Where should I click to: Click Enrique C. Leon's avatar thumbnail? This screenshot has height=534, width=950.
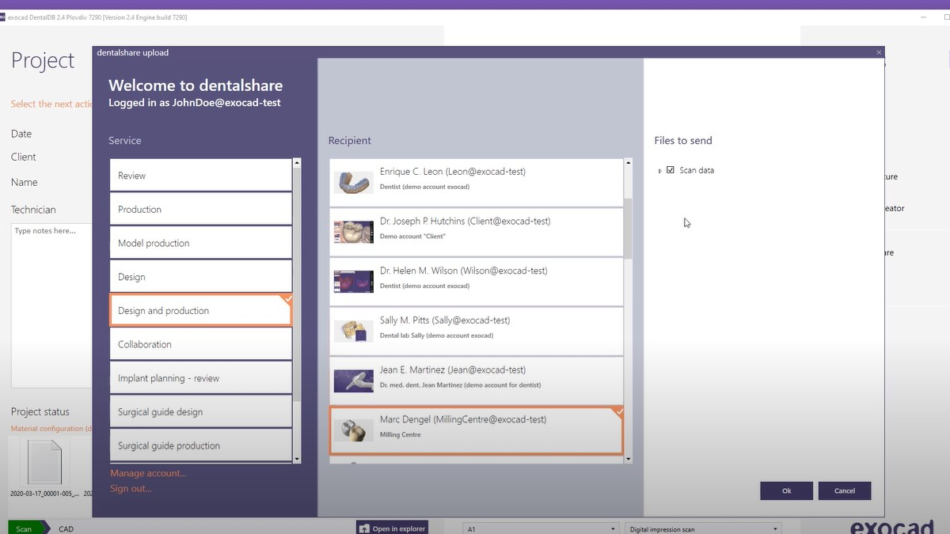point(354,182)
